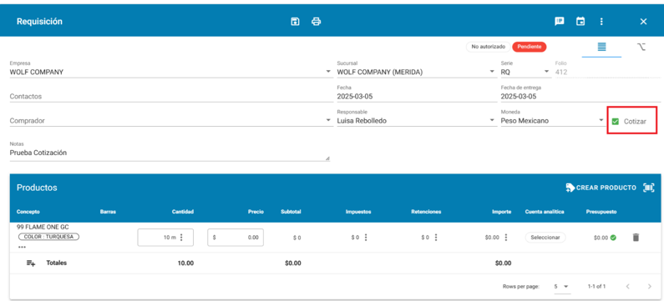Go to previous page of products
Viewport: 664px width, 301px height.
(627, 286)
